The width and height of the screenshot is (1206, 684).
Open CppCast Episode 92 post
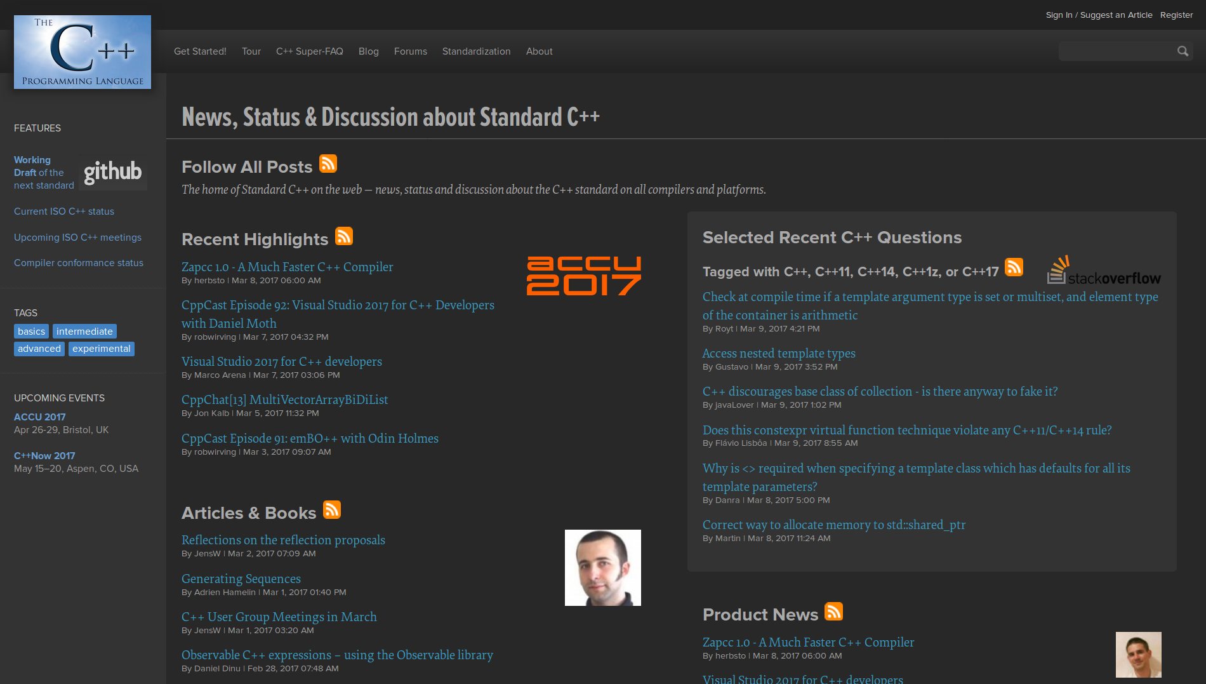point(338,314)
